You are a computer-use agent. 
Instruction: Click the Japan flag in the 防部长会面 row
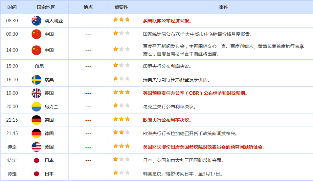(x=36, y=160)
